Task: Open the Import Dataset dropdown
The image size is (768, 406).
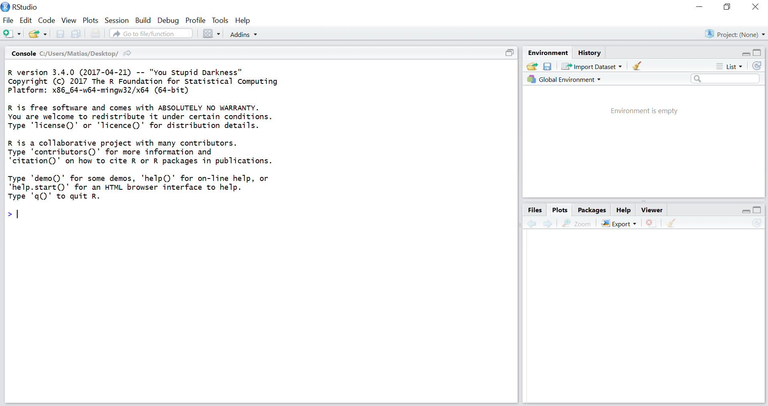Action: pyautogui.click(x=592, y=66)
